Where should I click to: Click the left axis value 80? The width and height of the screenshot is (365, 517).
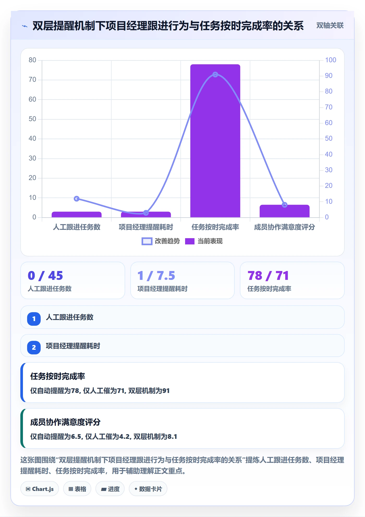click(32, 60)
